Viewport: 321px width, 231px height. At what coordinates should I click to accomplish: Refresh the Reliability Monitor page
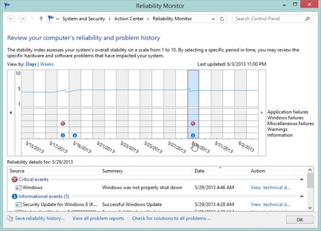click(225, 19)
